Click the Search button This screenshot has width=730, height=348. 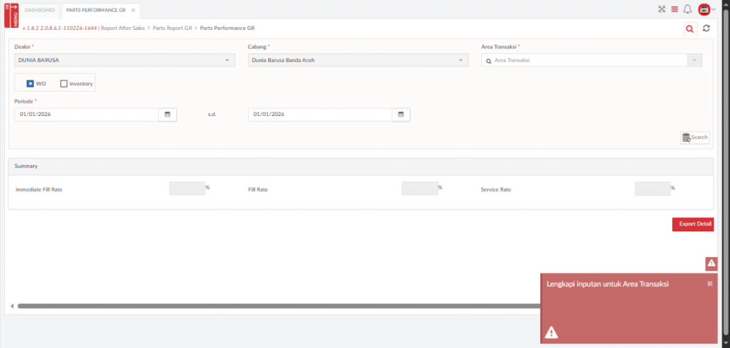point(694,137)
